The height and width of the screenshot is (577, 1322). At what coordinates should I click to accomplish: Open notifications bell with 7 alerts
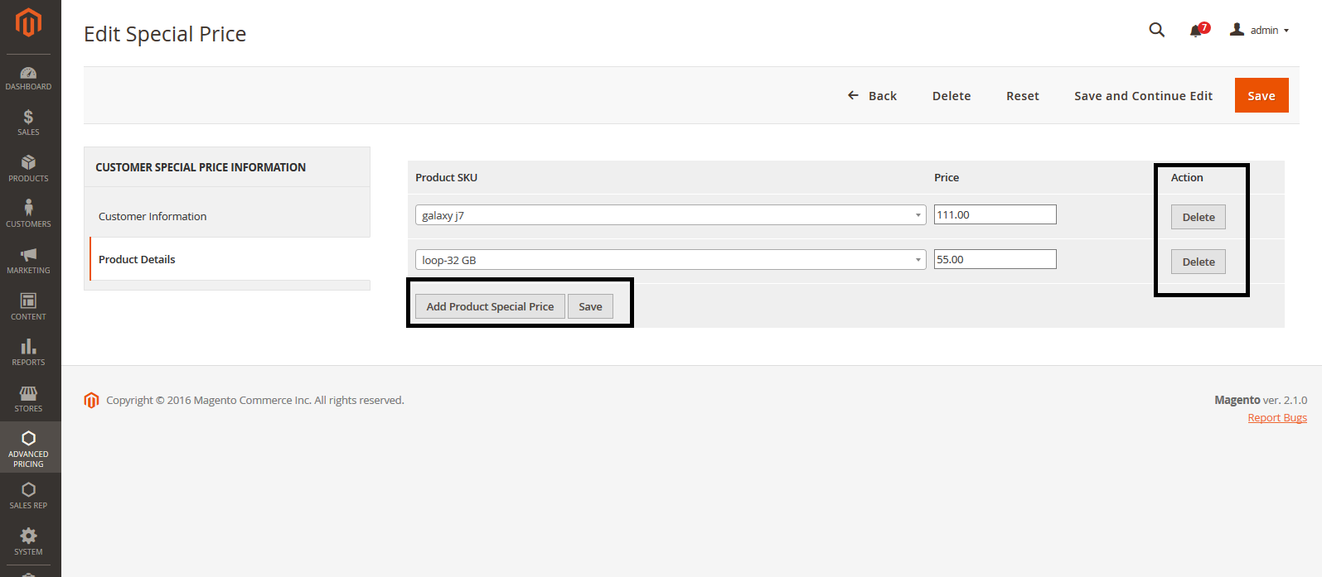(x=1199, y=30)
